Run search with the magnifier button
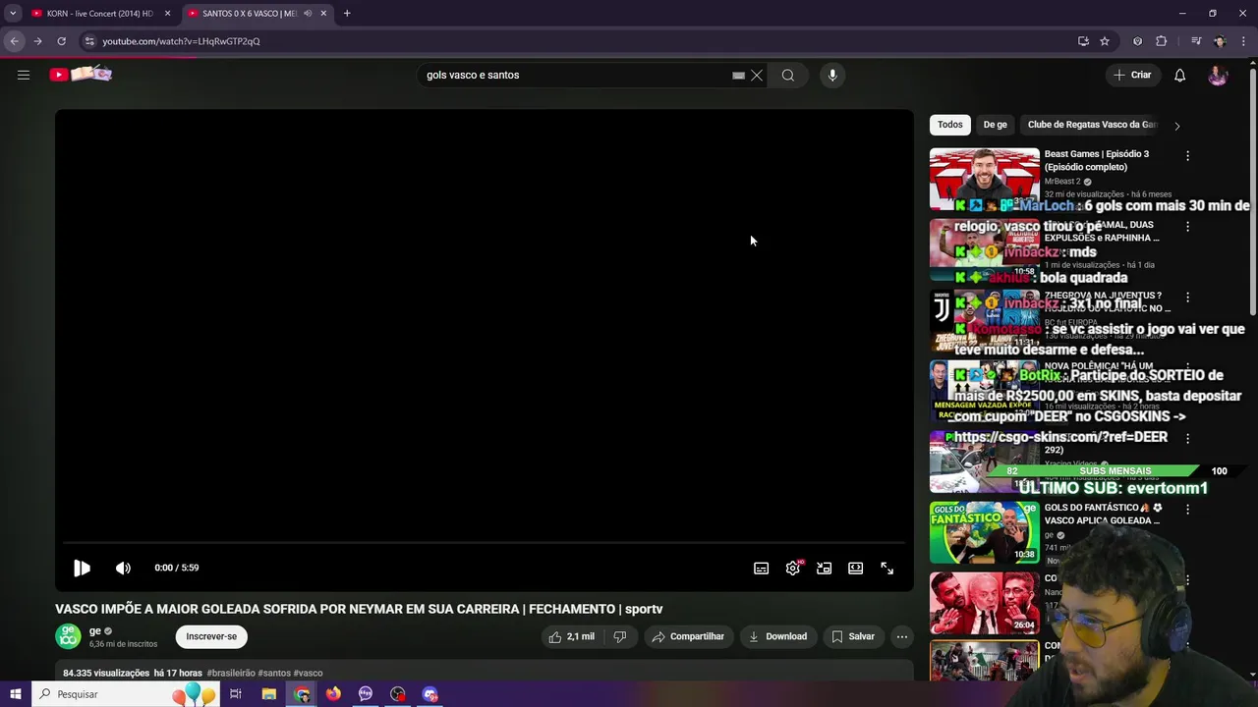Image resolution: width=1258 pixels, height=707 pixels. (x=788, y=75)
